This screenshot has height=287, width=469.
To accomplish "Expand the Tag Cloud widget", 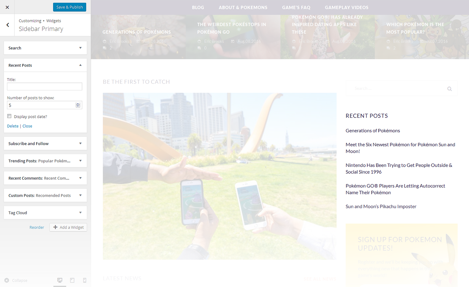I will pyautogui.click(x=80, y=213).
